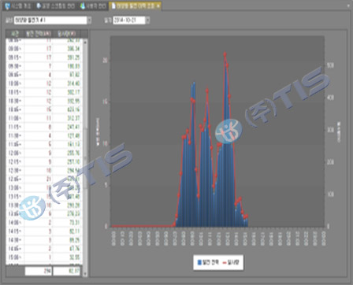This screenshot has height=285, width=353.
Task: Click the shield icon on the first tab
Action: pyautogui.click(x=7, y=6)
